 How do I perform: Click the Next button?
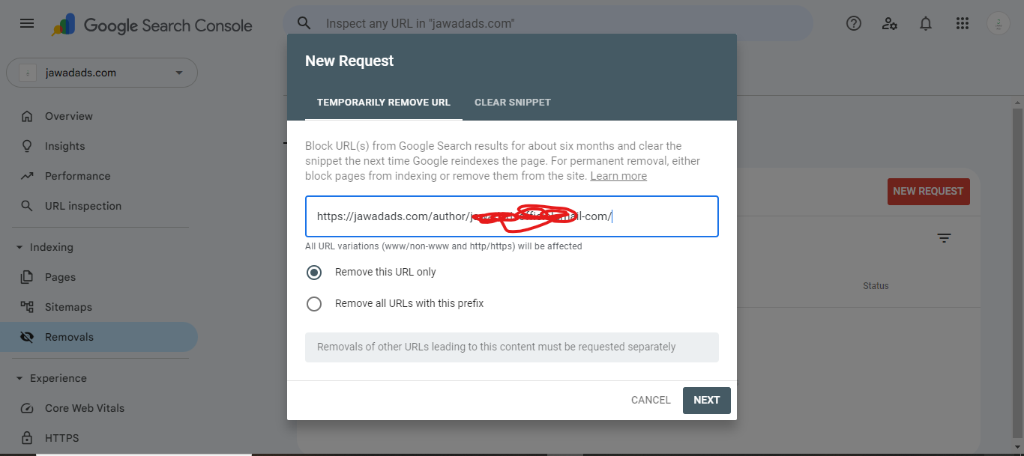pyautogui.click(x=706, y=400)
